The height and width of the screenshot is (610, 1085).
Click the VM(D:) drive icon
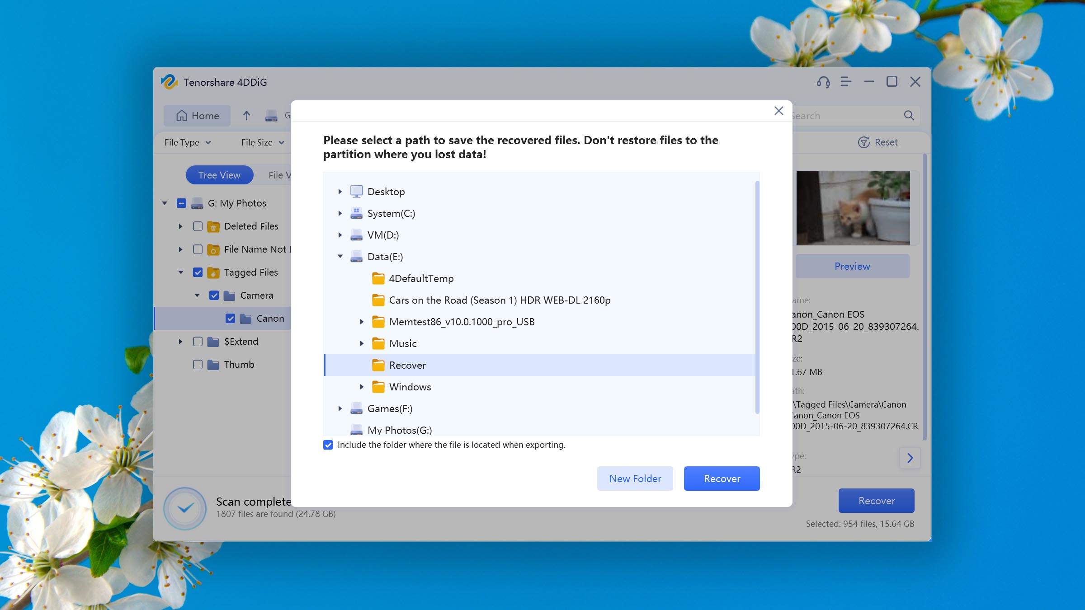point(356,235)
